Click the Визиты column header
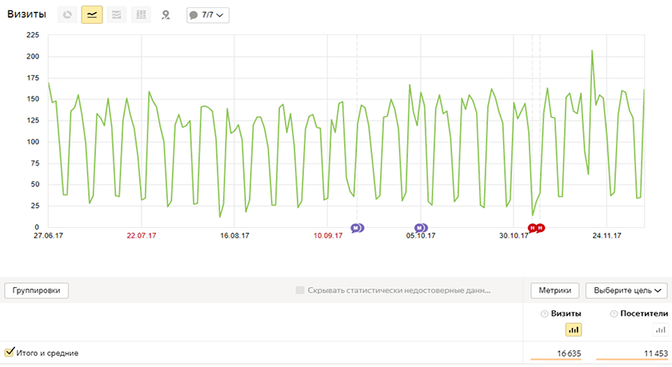Image resolution: width=672 pixels, height=367 pixels. pyautogui.click(x=567, y=314)
